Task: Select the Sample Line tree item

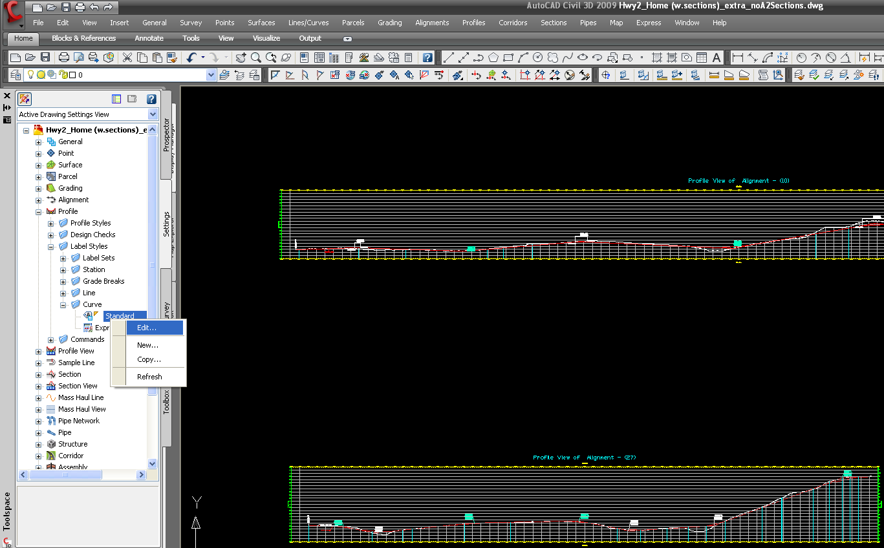Action: click(x=76, y=363)
